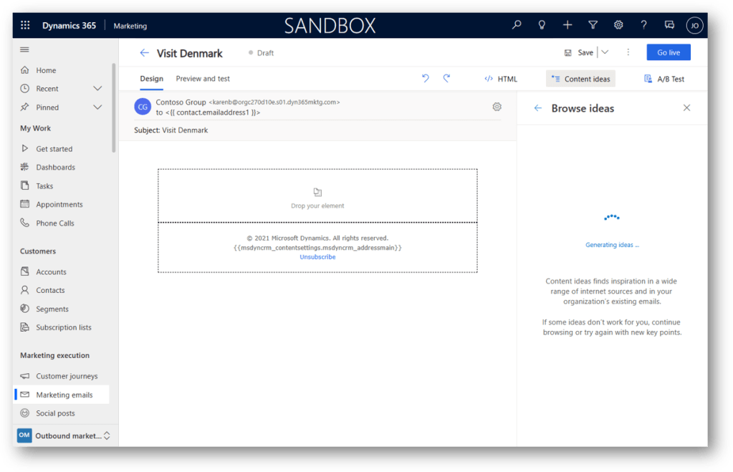Viewport: 733px width, 472px height.
Task: Expand the Recent section chevron
Action: click(x=98, y=89)
